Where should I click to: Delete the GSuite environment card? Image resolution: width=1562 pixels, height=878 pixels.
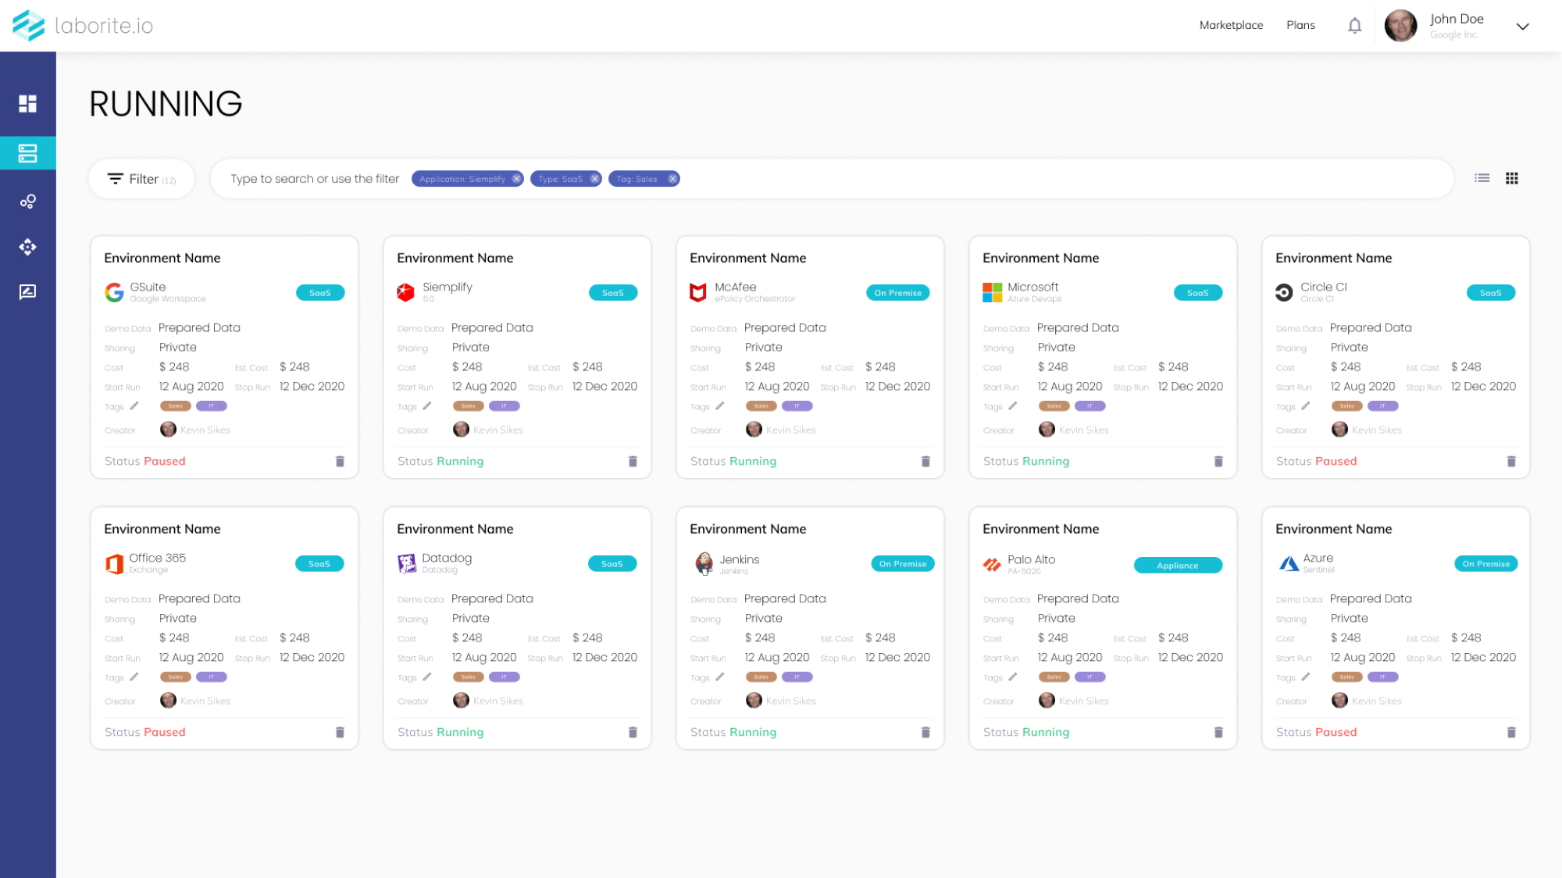click(340, 462)
